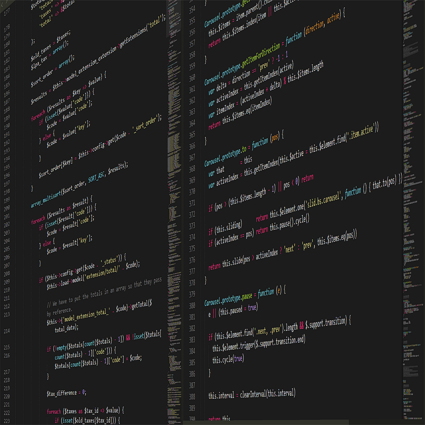The image size is (425, 425).
Task: Click the 'this.cycle(true)' line
Action: [x=228, y=359]
